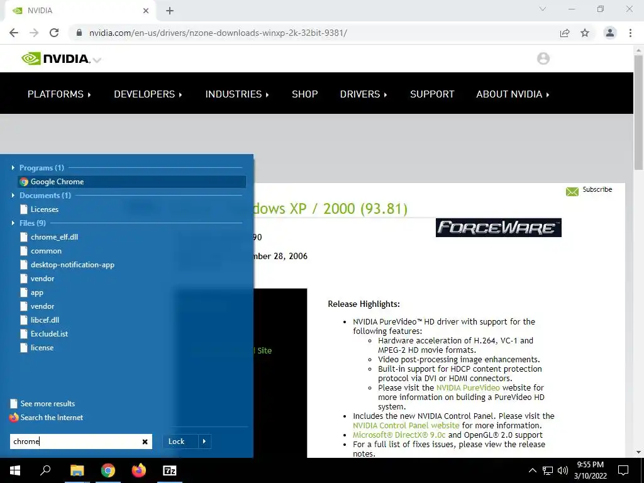The height and width of the screenshot is (483, 644).
Task: Open File Explorer from taskbar
Action: click(77, 470)
